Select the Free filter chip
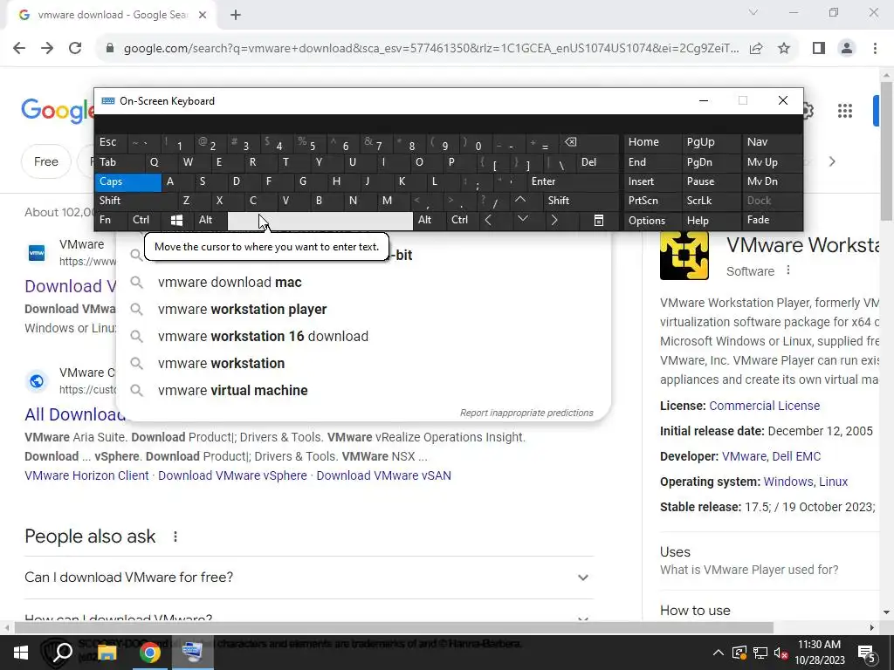The height and width of the screenshot is (670, 894). pyautogui.click(x=45, y=161)
